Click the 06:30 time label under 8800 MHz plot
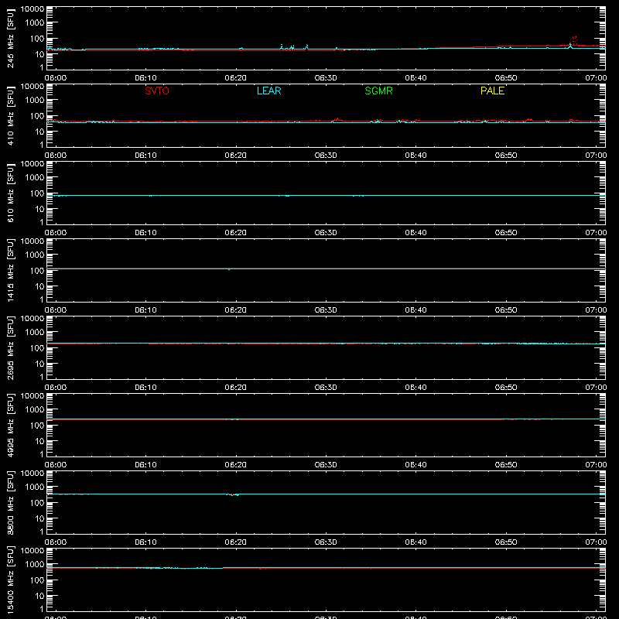This screenshot has height=619, width=619. (x=326, y=542)
